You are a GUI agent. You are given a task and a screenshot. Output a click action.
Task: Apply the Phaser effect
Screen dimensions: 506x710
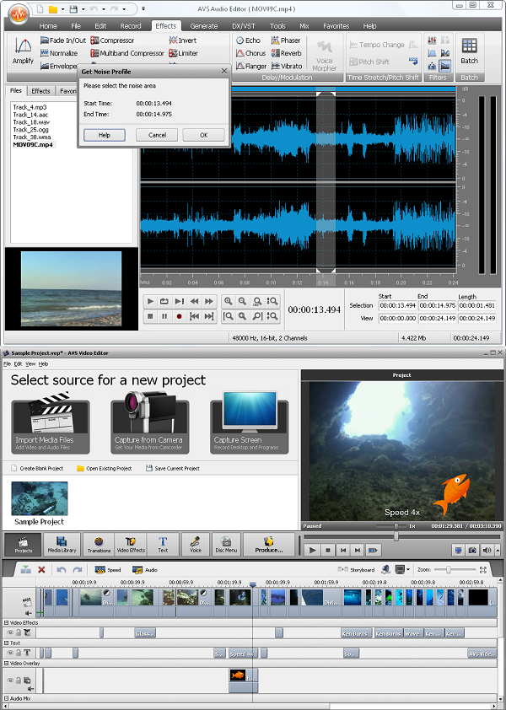click(286, 40)
